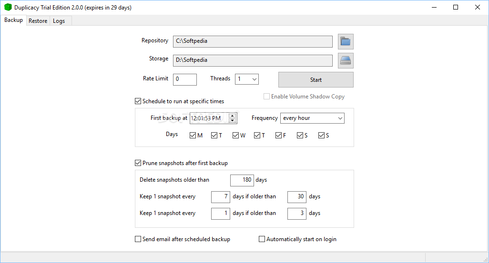The width and height of the screenshot is (489, 263).
Task: Edit the 3 days older-than field
Action: pyautogui.click(x=297, y=214)
